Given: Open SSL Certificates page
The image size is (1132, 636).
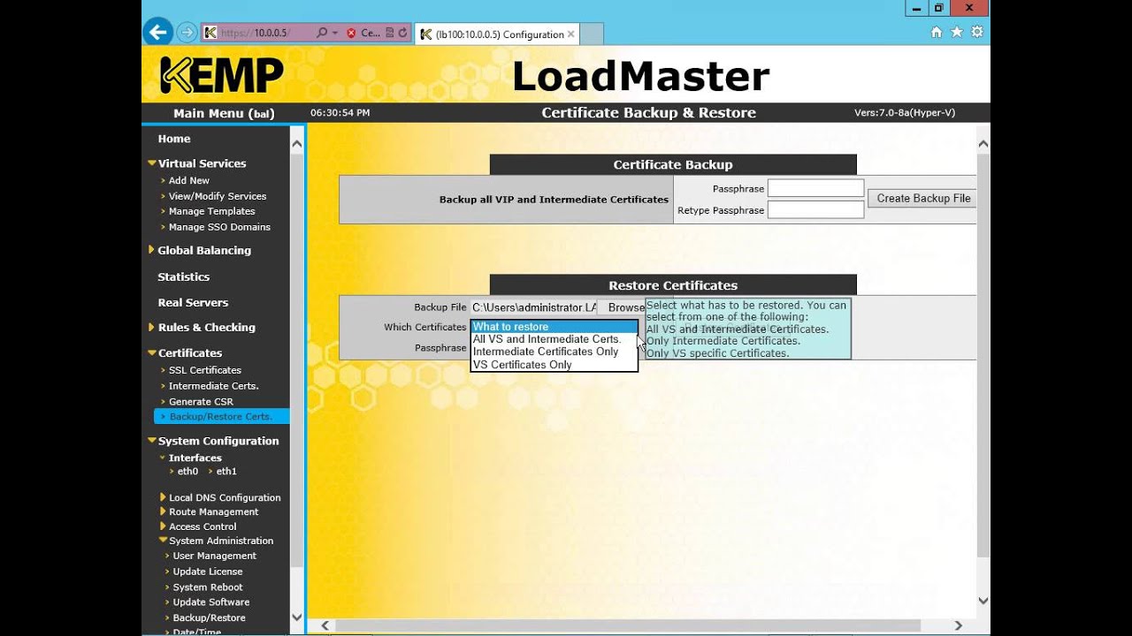Looking at the screenshot, I should 205,370.
